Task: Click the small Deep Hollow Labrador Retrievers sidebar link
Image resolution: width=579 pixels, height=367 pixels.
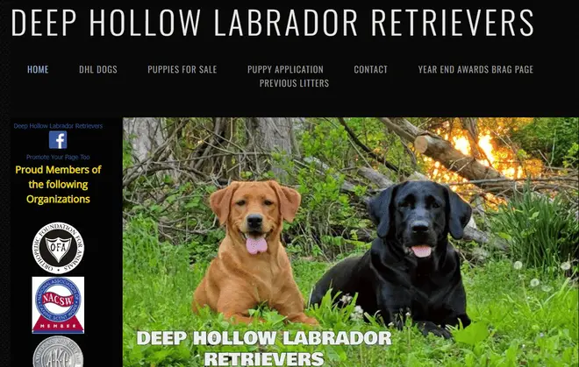Action: (58, 126)
